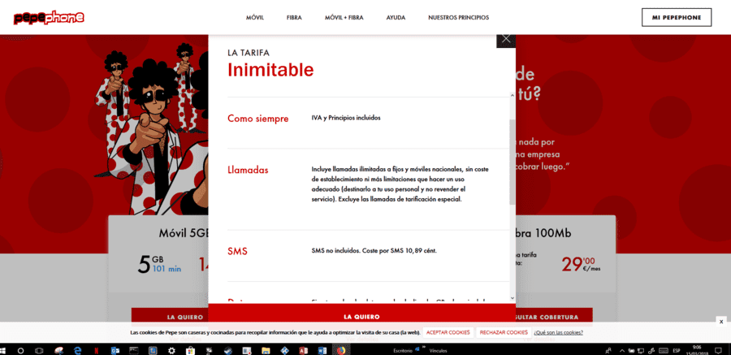Accept cookies with ACEPTAR COOKIES
731x355 pixels.
[x=448, y=332]
